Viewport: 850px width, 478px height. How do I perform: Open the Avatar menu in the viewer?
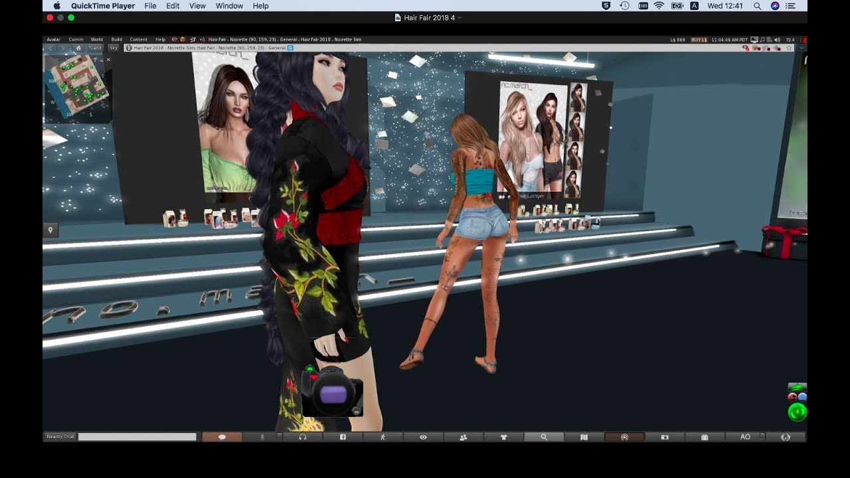point(53,40)
